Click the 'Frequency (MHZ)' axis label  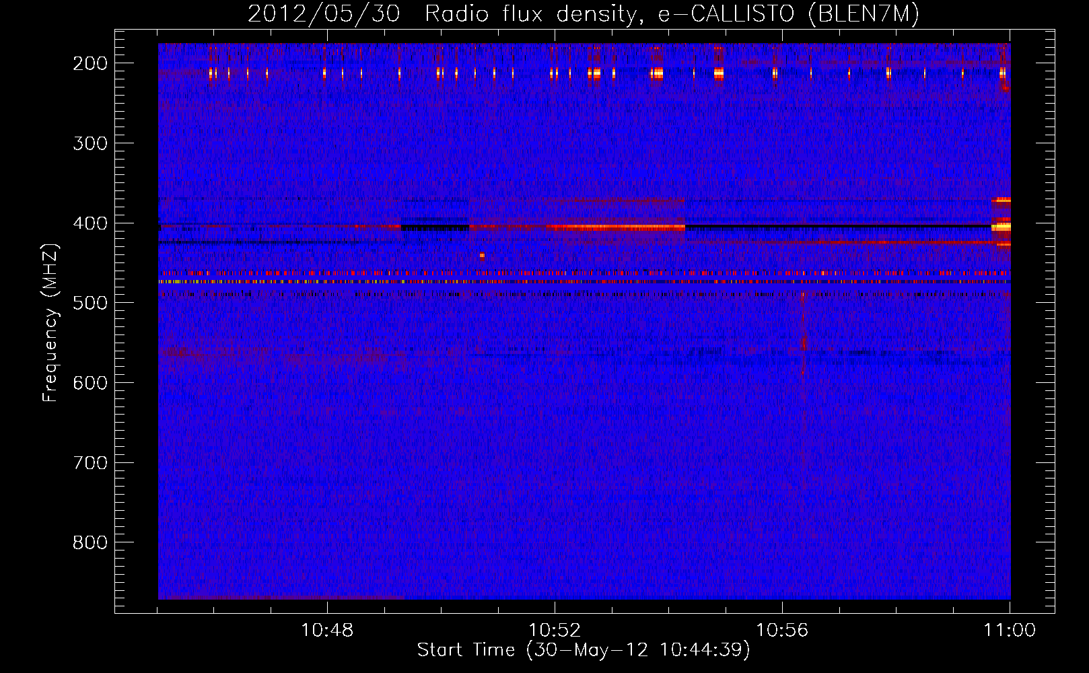(x=50, y=322)
